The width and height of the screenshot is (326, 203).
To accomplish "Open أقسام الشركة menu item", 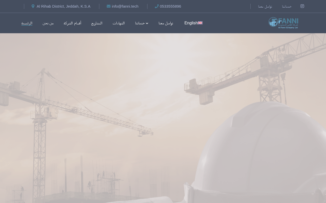I will click(72, 23).
